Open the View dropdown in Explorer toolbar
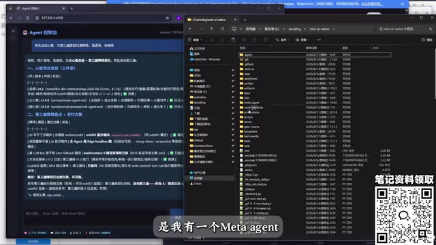The width and height of the screenshot is (436, 245). (x=302, y=39)
